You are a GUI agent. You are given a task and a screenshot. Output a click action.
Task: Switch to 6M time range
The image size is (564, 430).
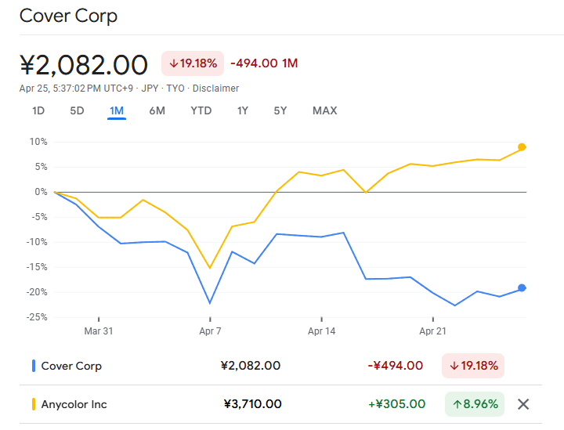tap(157, 110)
